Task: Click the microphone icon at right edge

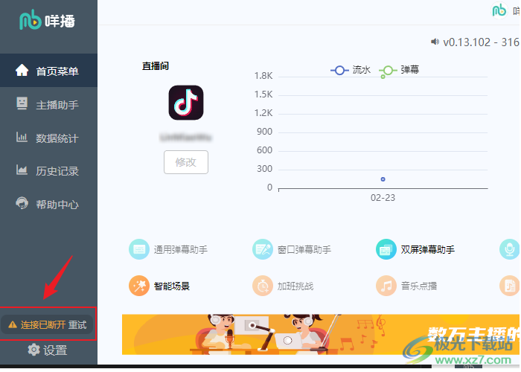Action: pos(510,249)
